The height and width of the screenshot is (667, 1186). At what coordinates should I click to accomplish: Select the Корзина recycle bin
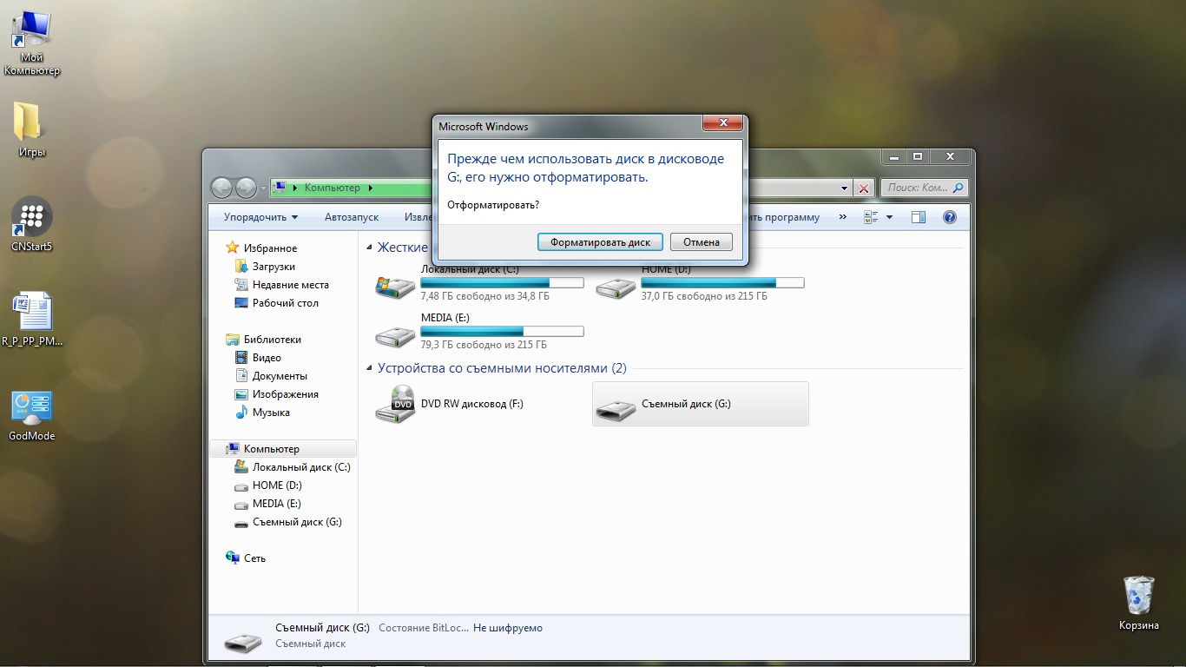point(1138,603)
